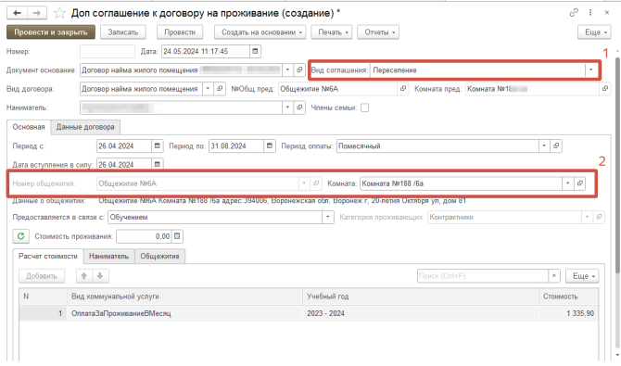The image size is (621, 366).
Task: Click Добавить button in table
Action: tap(42, 276)
